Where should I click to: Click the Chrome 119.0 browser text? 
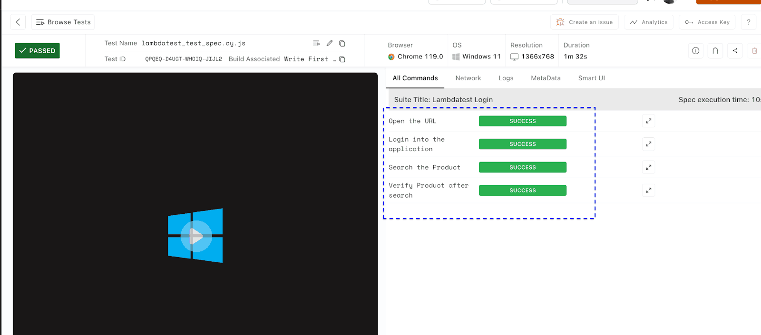(420, 57)
